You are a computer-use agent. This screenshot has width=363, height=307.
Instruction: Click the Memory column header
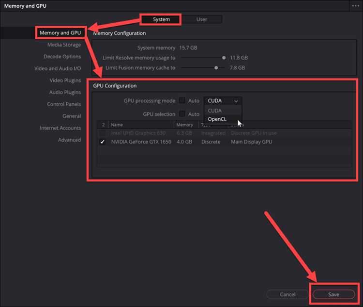[186, 125]
